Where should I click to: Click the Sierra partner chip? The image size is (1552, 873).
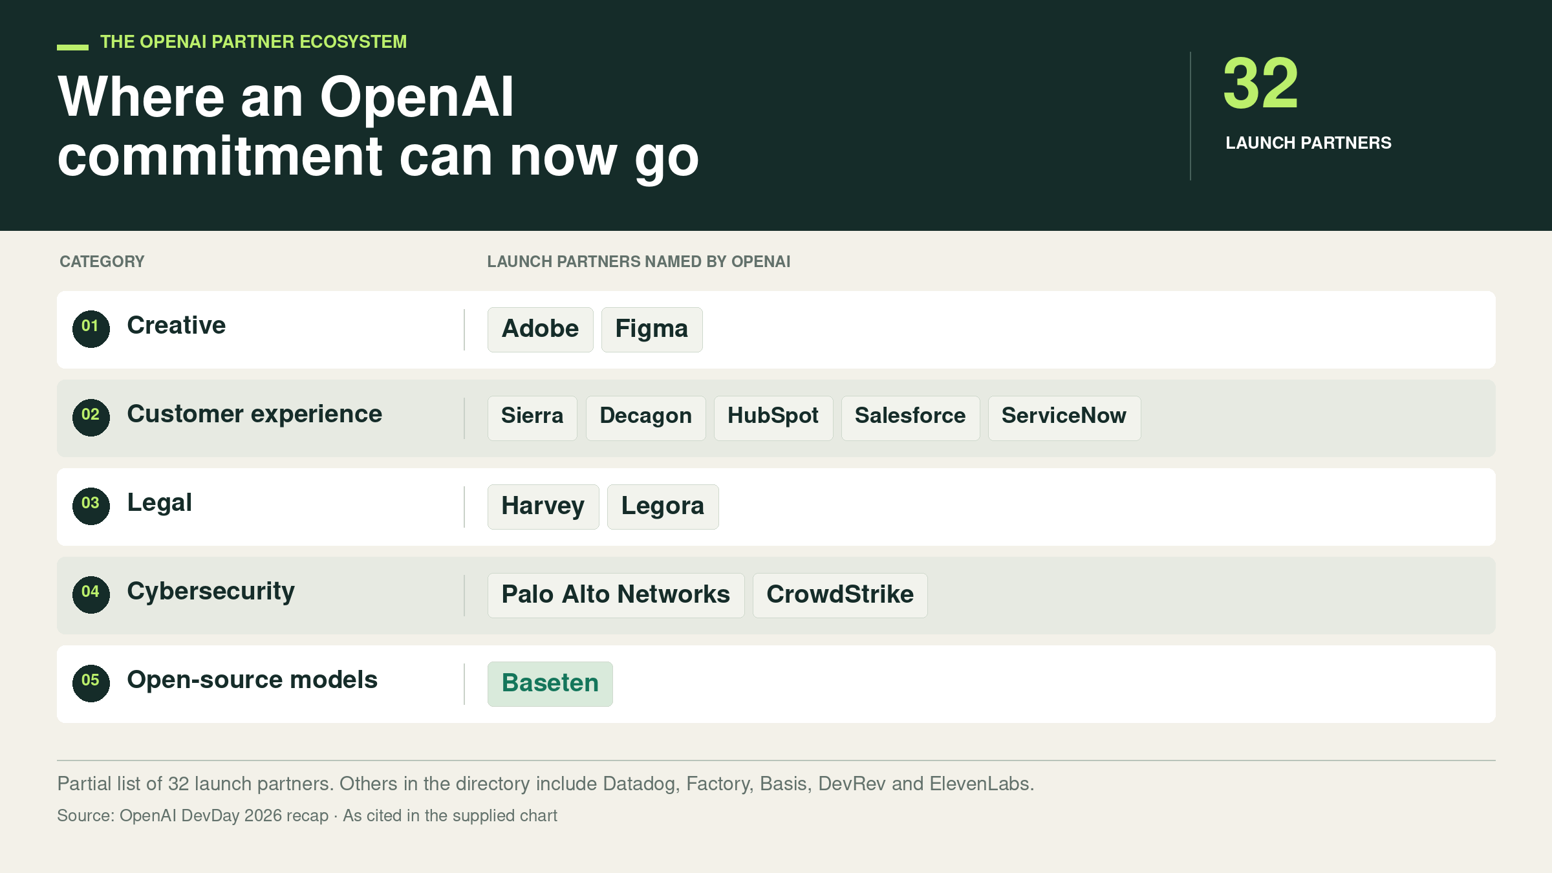coord(532,418)
